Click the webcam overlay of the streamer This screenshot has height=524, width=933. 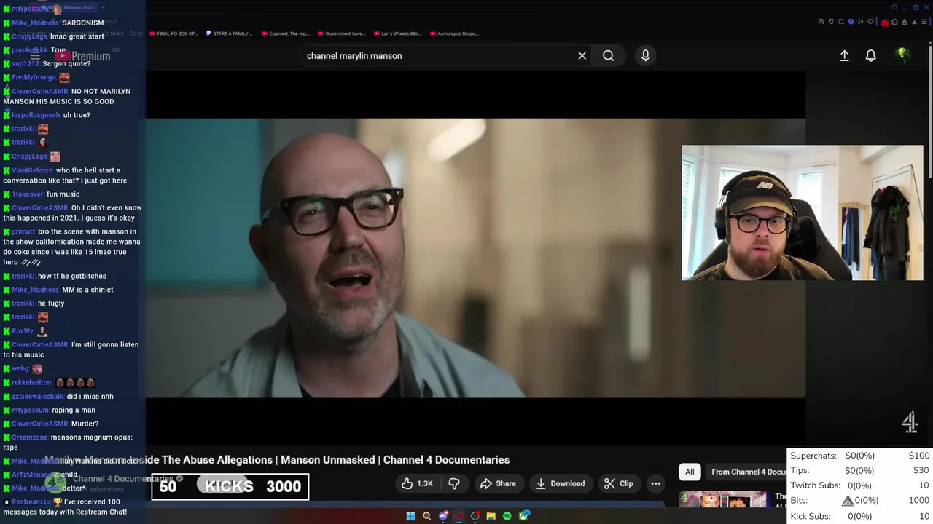[802, 213]
